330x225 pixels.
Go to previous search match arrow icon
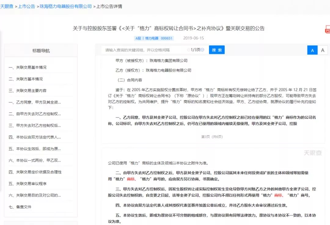click(x=189, y=50)
